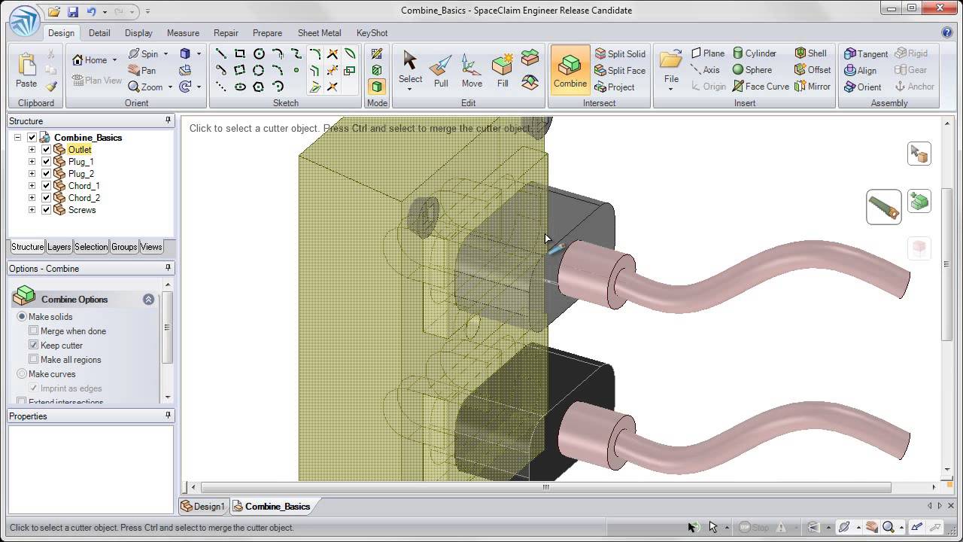Activate the Fill tool

click(x=503, y=71)
